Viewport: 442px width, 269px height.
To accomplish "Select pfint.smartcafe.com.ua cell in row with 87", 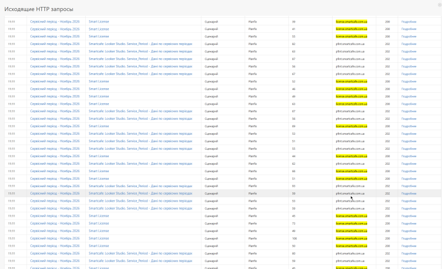I will pyautogui.click(x=350, y=59).
